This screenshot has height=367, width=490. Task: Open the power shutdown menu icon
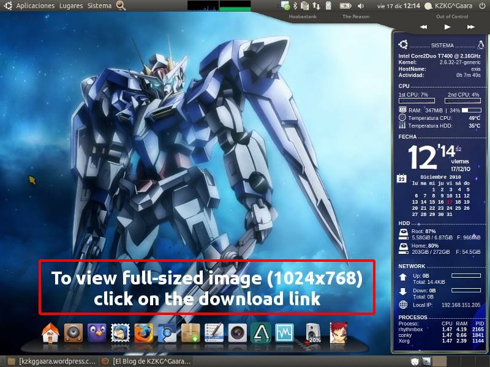point(482,6)
